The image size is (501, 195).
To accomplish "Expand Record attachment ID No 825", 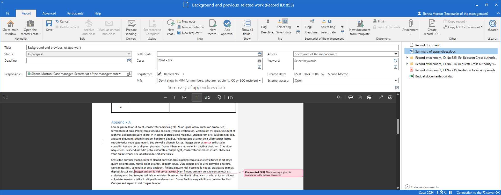I will pyautogui.click(x=407, y=58).
